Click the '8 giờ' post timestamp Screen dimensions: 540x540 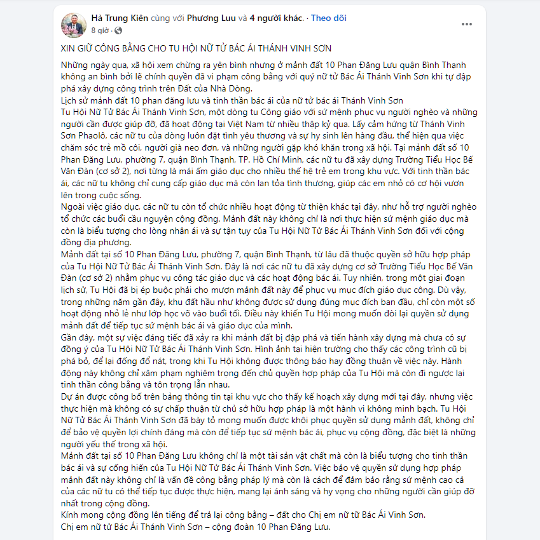(100, 30)
